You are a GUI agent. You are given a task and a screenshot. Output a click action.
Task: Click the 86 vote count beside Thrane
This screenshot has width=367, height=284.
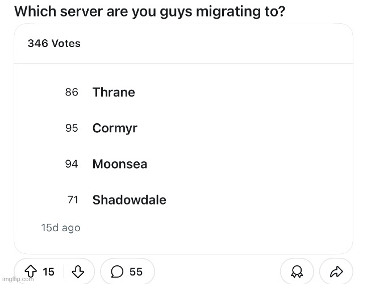72,92
